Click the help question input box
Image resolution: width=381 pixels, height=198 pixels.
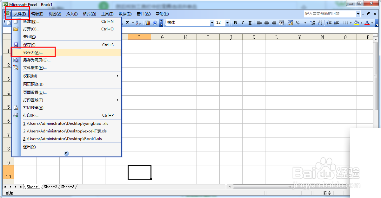click(330, 14)
